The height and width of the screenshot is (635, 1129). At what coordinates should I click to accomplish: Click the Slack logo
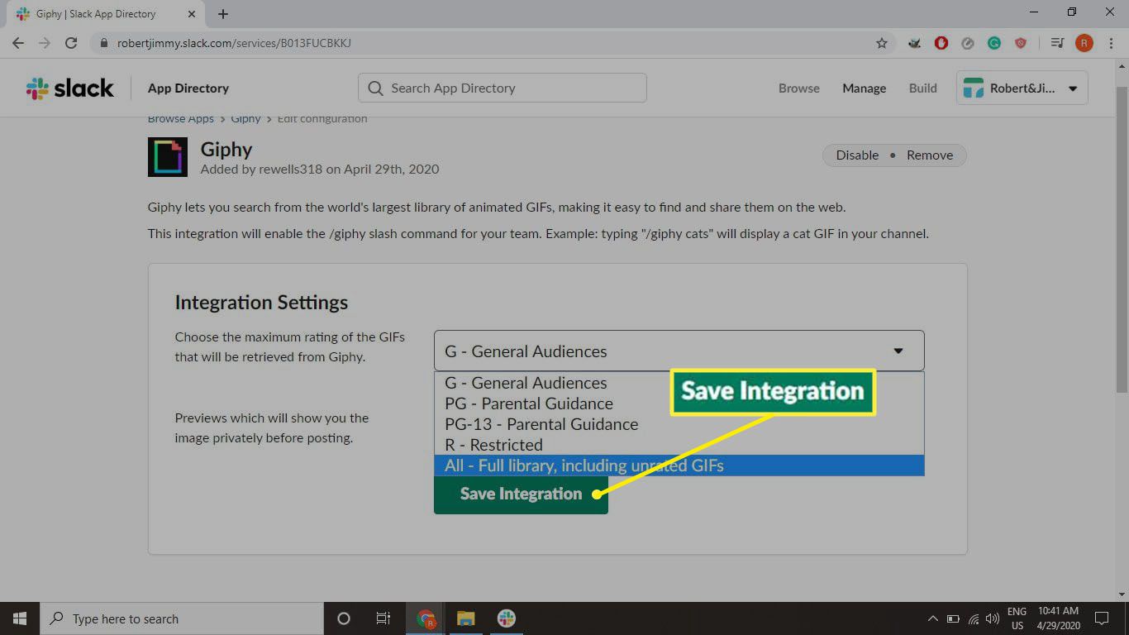pyautogui.click(x=69, y=88)
